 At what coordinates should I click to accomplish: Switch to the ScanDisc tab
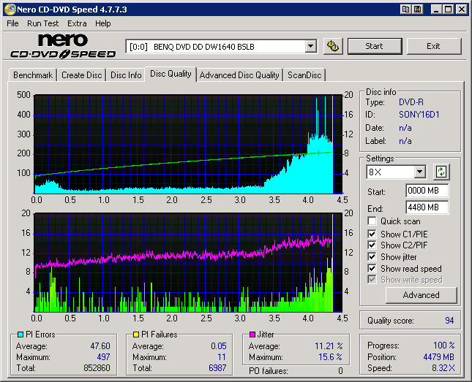[x=305, y=75]
